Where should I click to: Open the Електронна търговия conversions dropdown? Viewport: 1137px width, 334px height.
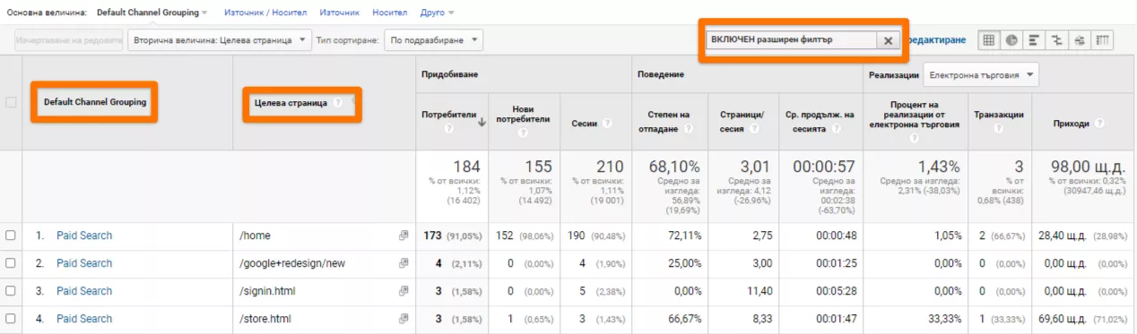pyautogui.click(x=981, y=75)
